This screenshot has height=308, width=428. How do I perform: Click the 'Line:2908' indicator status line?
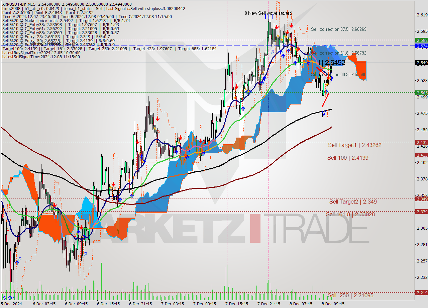tap(94, 8)
